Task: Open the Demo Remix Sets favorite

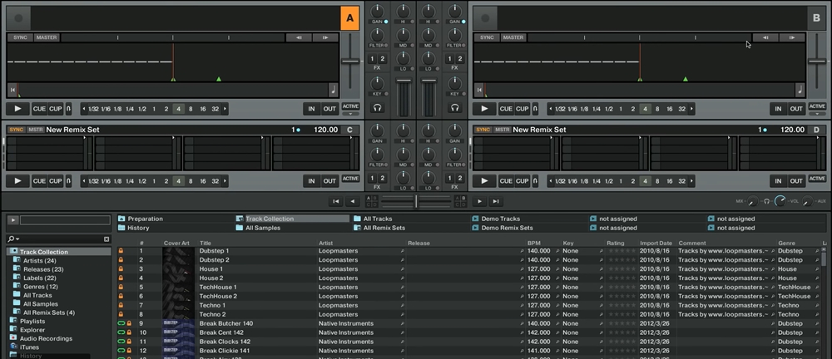Action: tap(502, 228)
